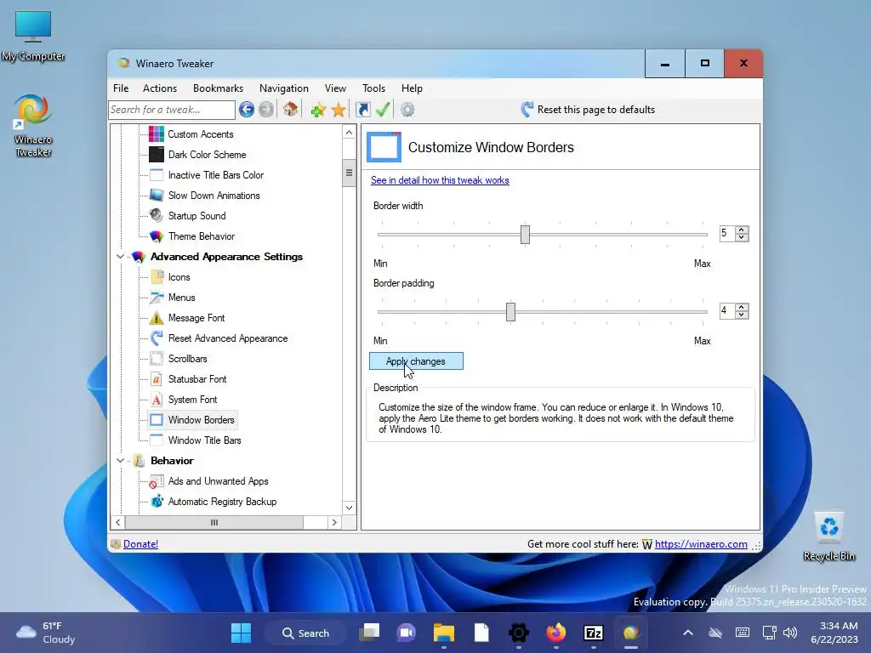Click the taskbar Search box
871x653 pixels.
point(305,633)
